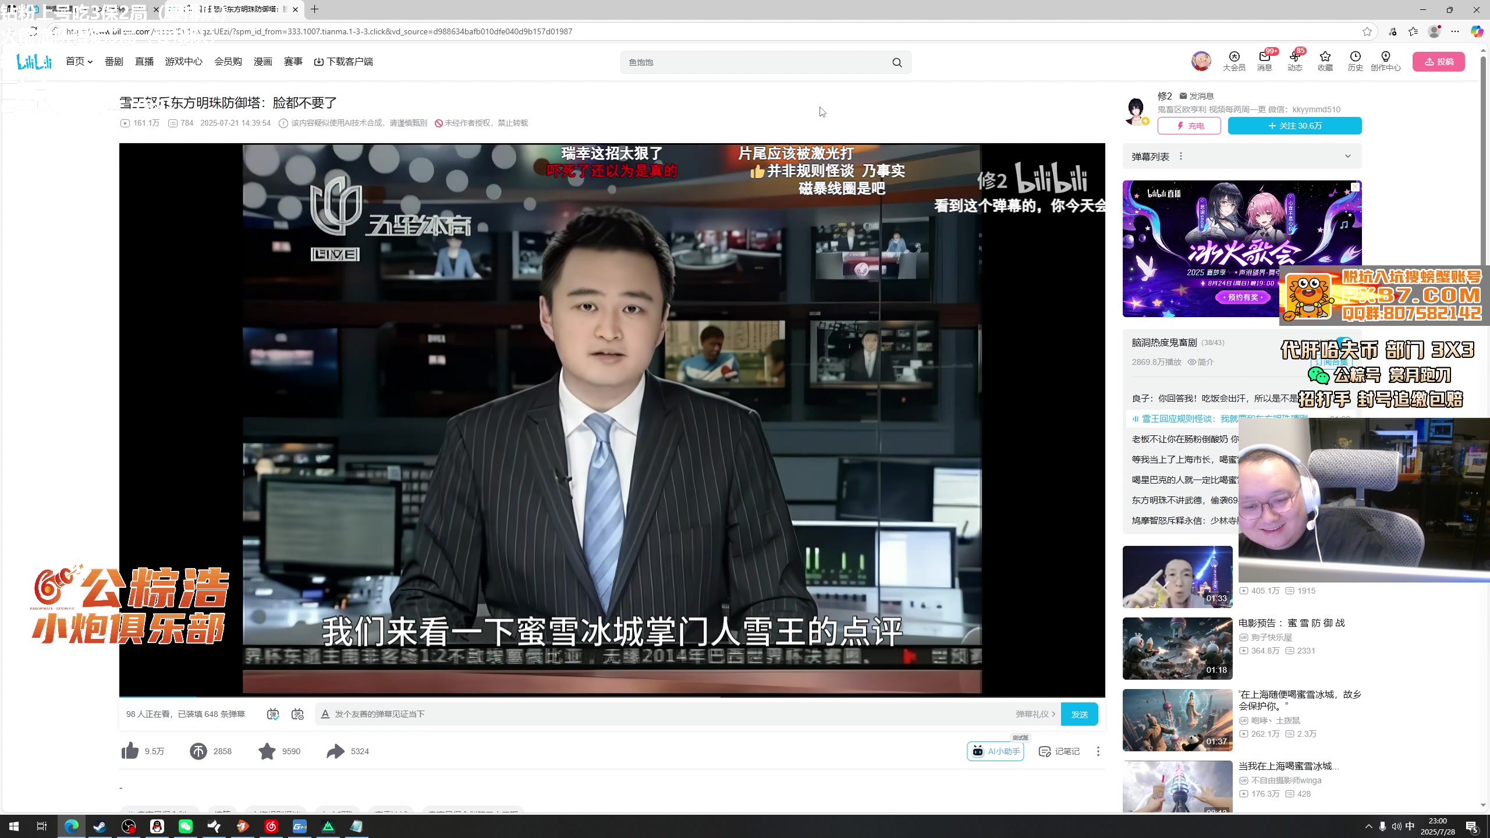This screenshot has height=838, width=1490.
Task: Open 赛事 menu item
Action: 293,62
